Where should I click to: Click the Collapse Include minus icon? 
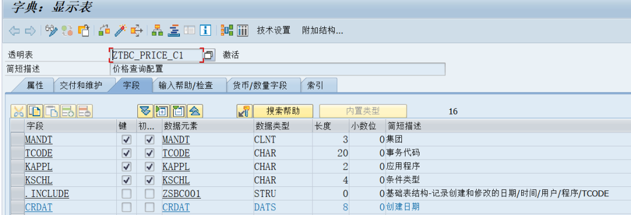(178, 111)
